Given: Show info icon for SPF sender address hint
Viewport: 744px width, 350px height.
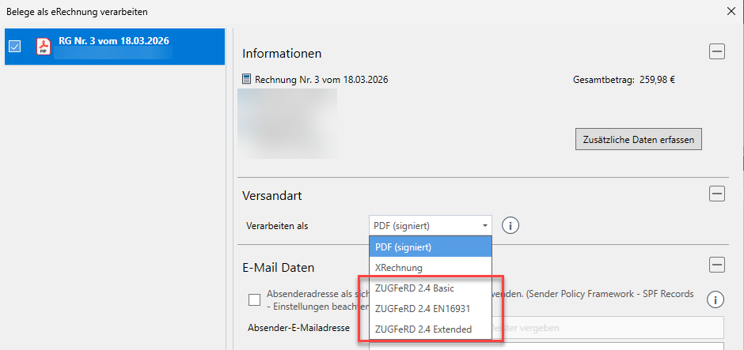Looking at the screenshot, I should click(716, 299).
